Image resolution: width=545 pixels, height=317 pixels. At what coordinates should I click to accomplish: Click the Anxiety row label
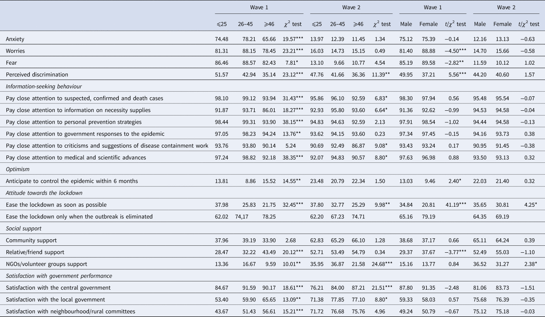(x=15, y=40)
